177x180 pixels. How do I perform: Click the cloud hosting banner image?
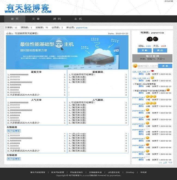(67, 52)
